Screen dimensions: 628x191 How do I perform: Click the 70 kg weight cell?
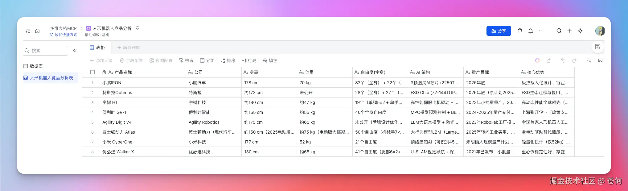(x=325, y=83)
